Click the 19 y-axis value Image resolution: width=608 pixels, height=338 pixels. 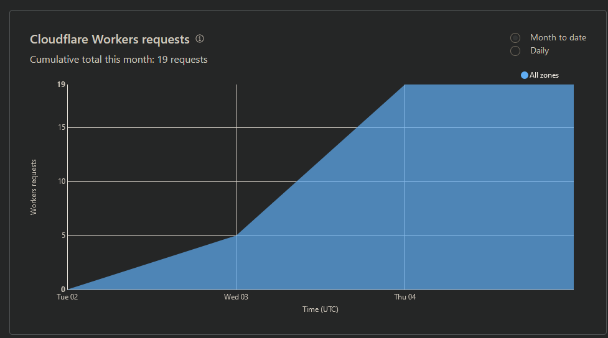(x=61, y=84)
